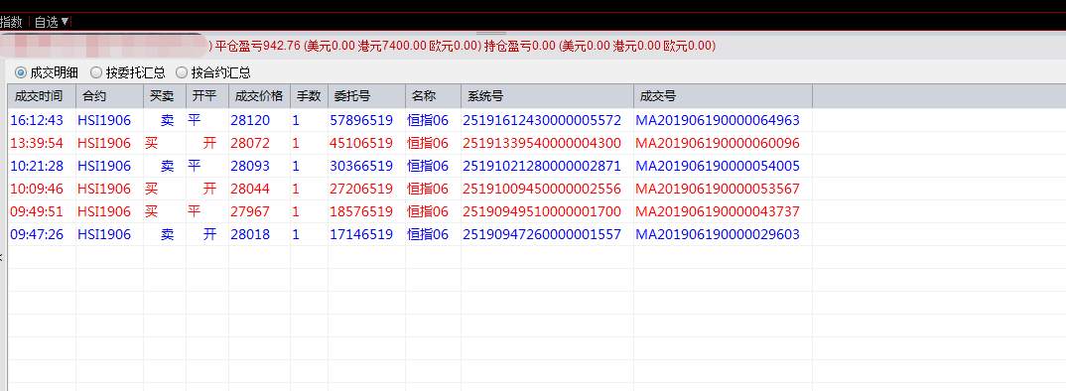Click price cell 28044

[x=250, y=189]
